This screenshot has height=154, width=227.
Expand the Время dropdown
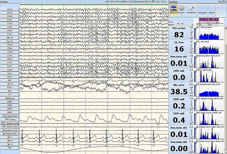tap(211, 13)
